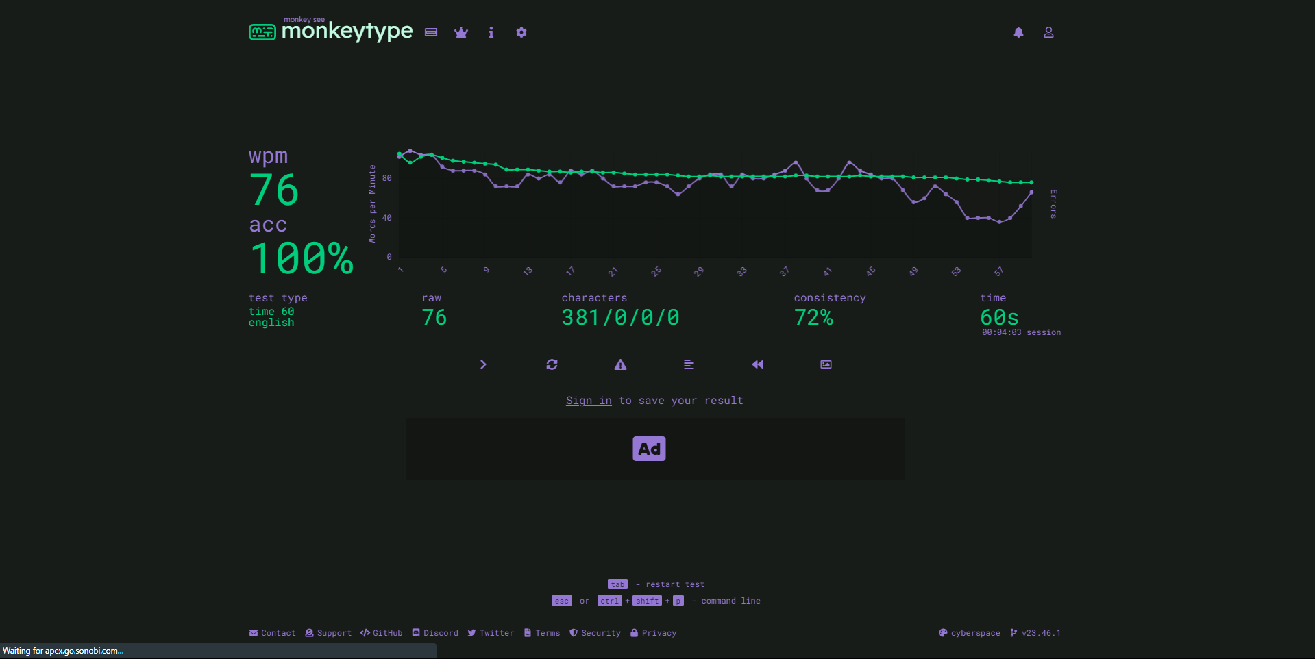
Task: Open the GitHub footer link
Action: coord(381,633)
